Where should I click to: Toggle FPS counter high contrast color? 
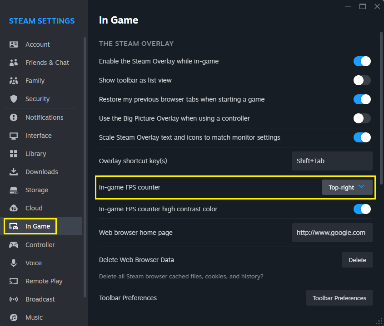(x=362, y=209)
